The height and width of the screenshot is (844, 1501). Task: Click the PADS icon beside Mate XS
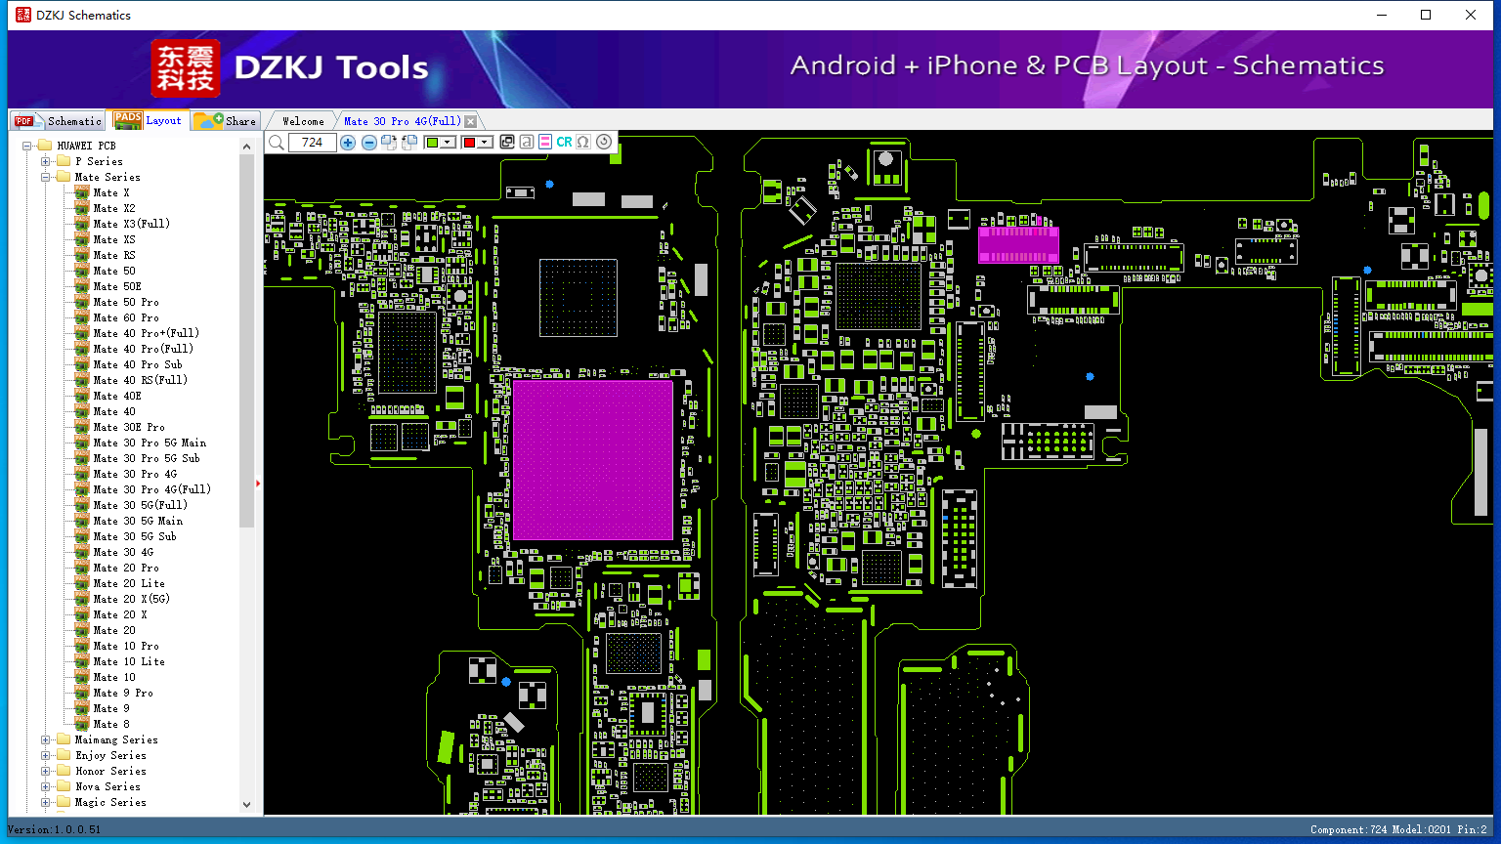click(82, 240)
